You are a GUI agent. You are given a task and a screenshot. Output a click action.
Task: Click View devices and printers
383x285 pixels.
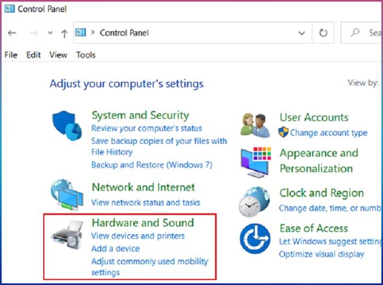(x=138, y=236)
